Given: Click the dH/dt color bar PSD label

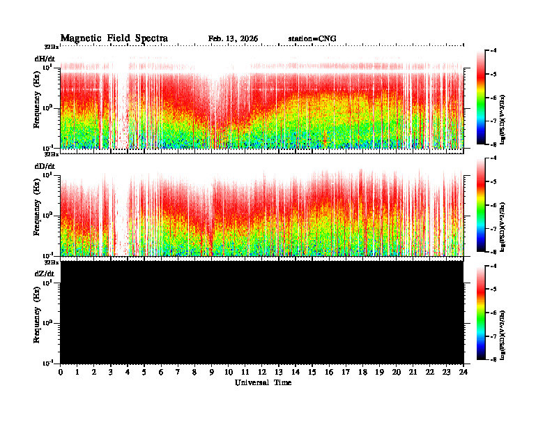Looking at the screenshot, I should (503, 119).
